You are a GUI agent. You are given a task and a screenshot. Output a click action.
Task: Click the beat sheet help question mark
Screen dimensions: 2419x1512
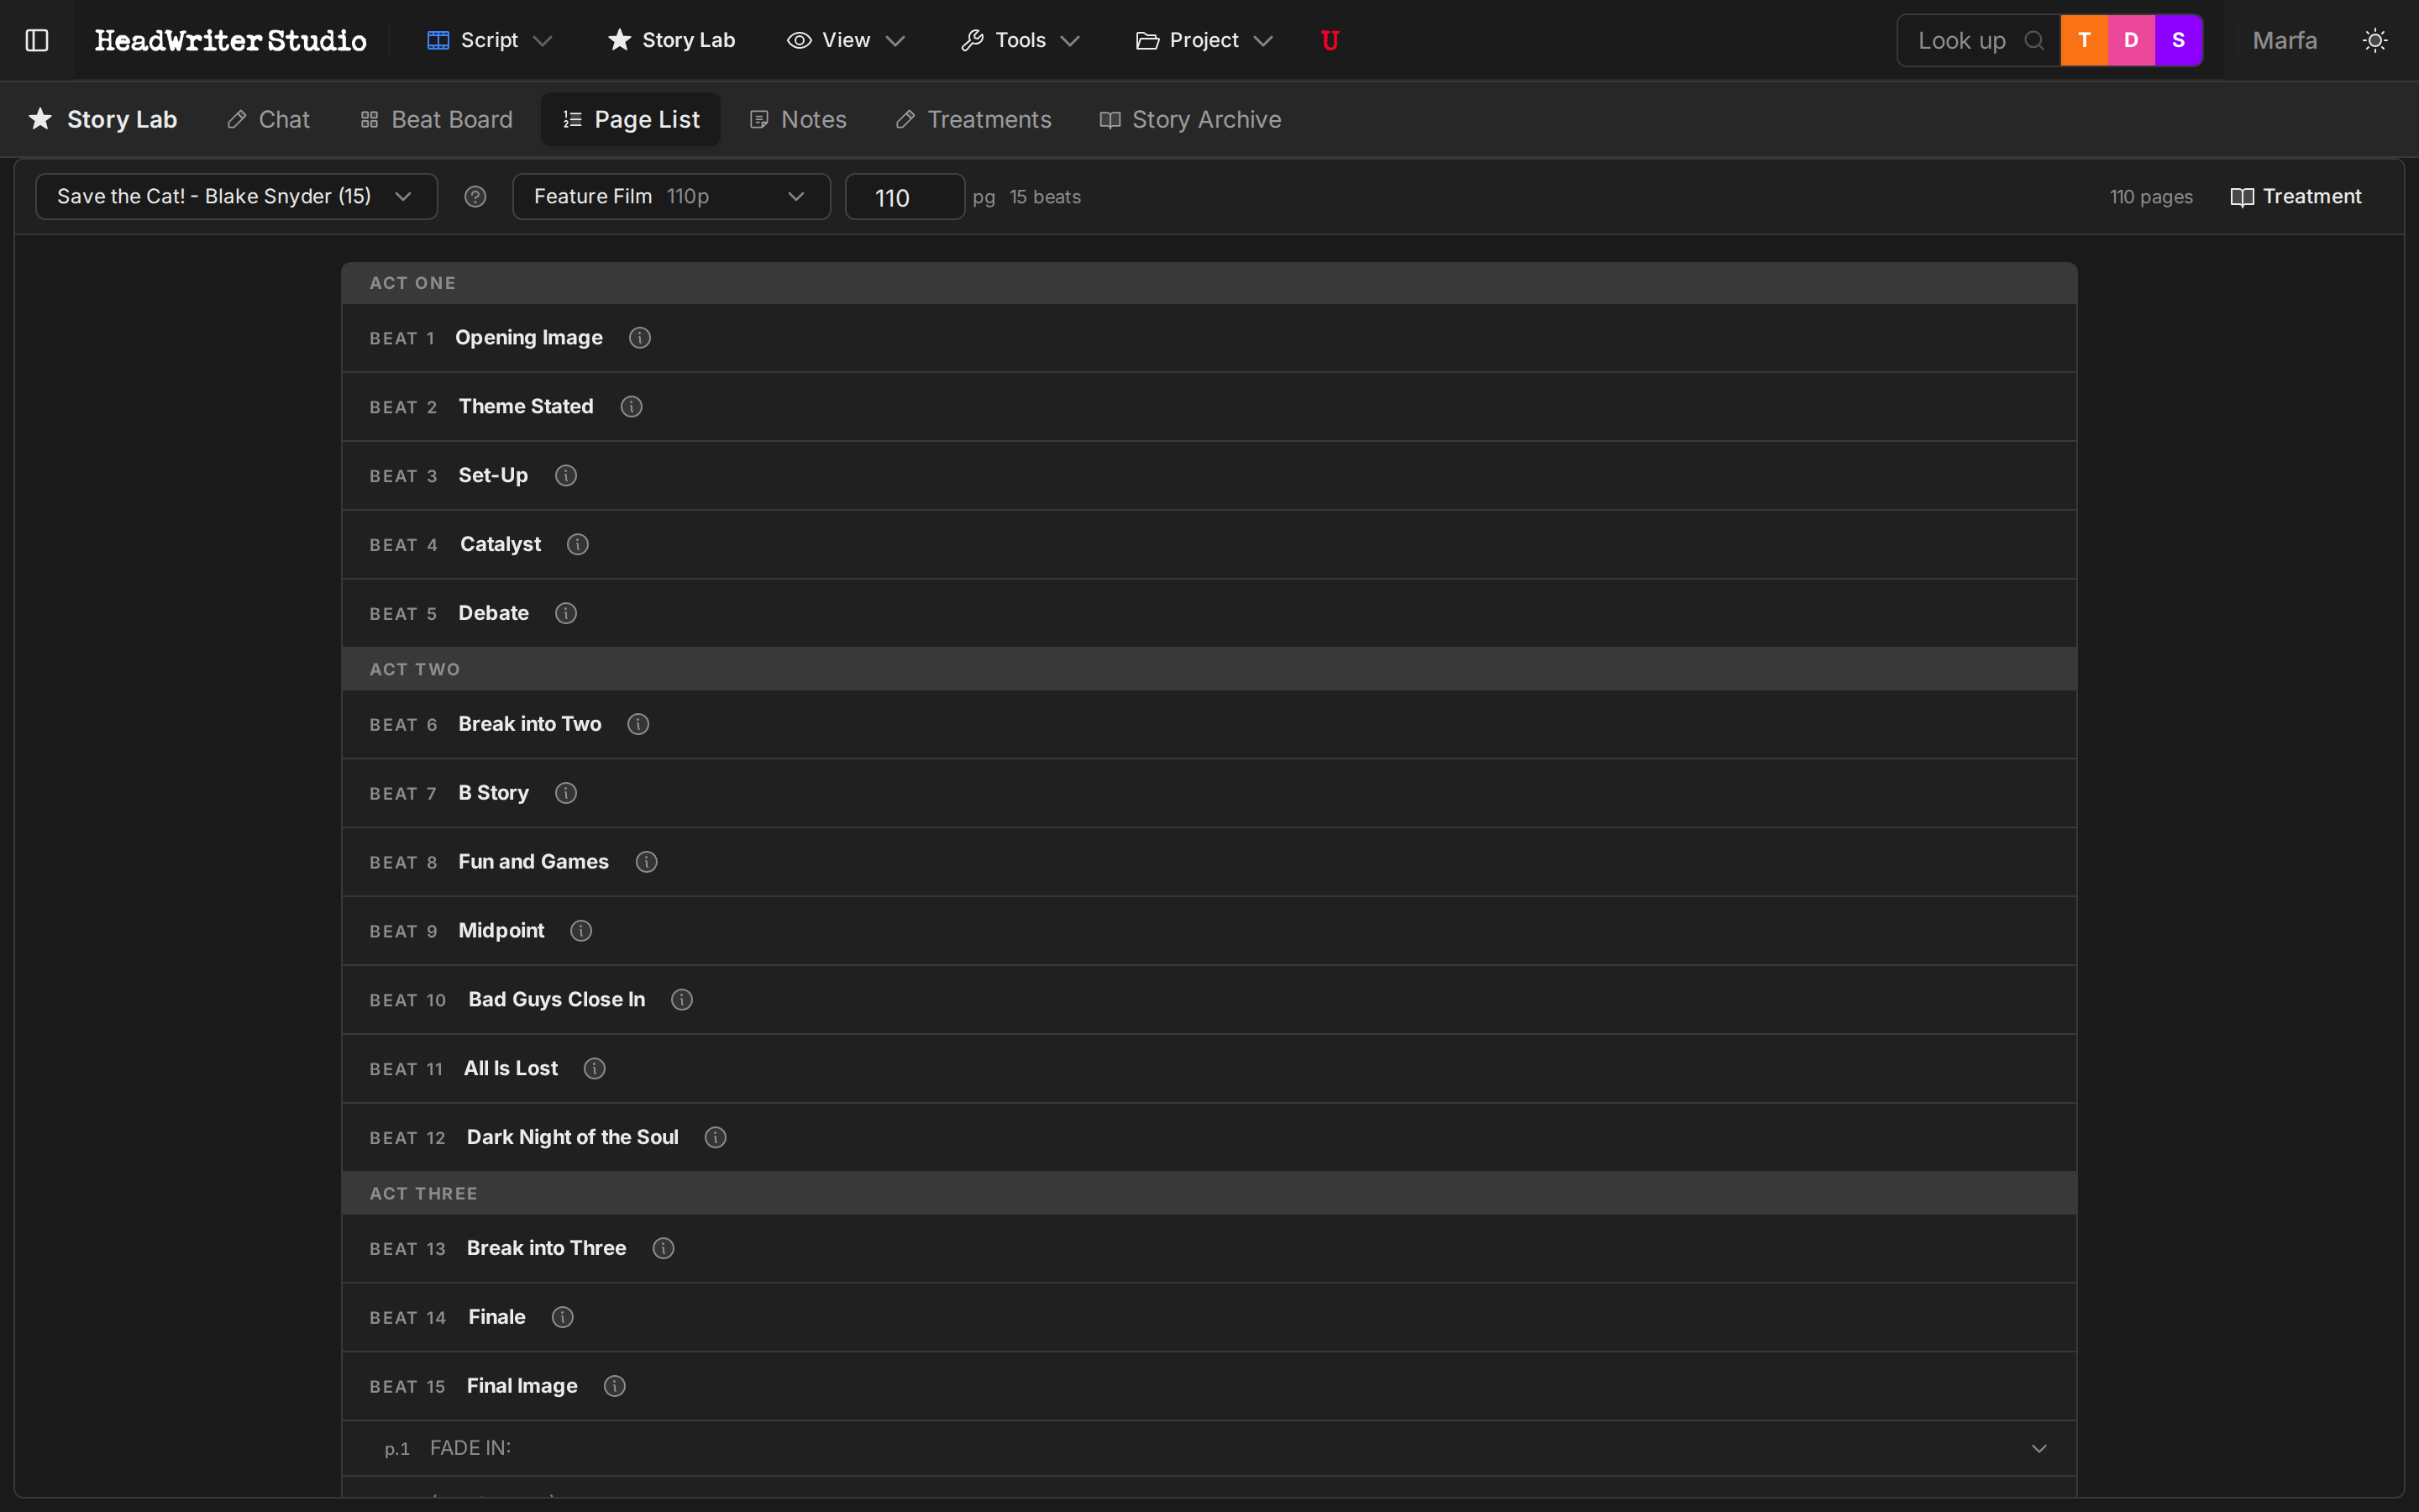pyautogui.click(x=475, y=196)
